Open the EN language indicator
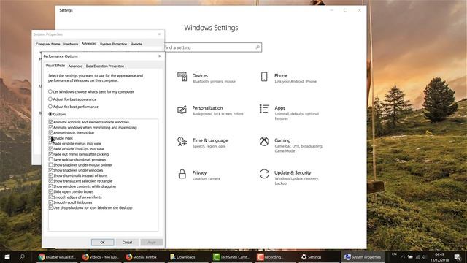Screen dimensions: 467x263 (394, 254)
